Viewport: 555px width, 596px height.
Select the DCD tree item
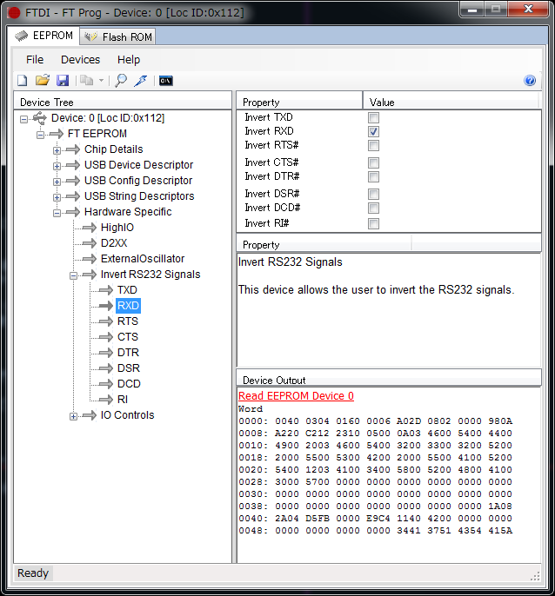tap(129, 383)
